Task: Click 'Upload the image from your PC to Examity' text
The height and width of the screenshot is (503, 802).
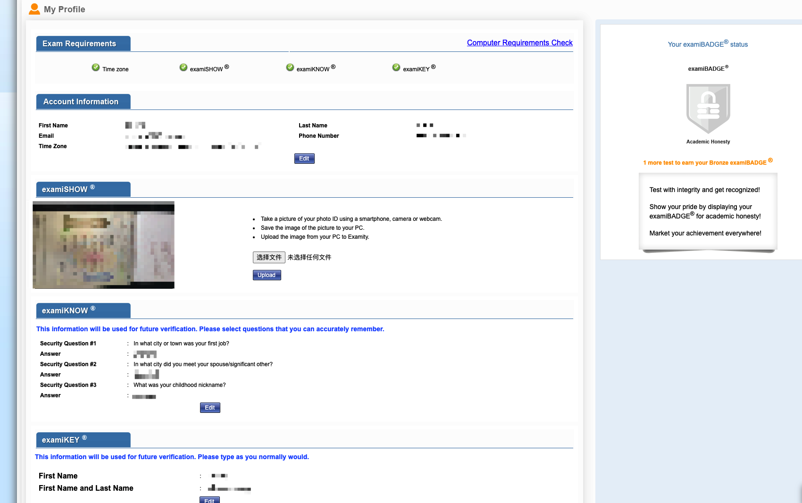Action: tap(315, 237)
